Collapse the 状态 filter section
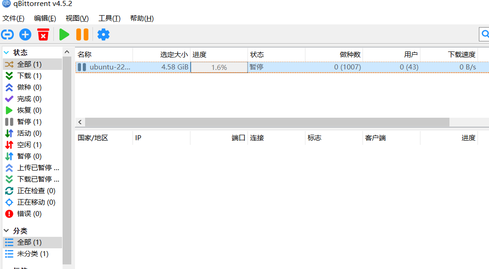 [6, 52]
